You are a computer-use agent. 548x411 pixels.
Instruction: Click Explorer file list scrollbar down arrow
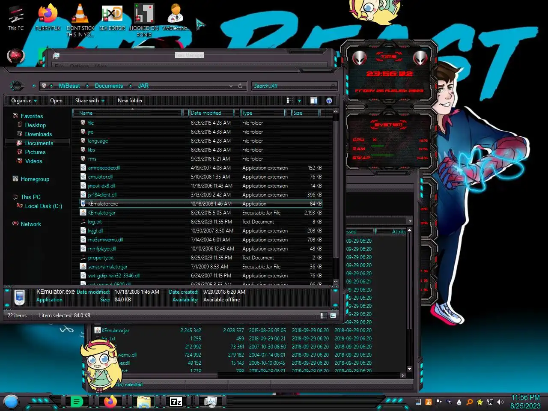pos(336,282)
